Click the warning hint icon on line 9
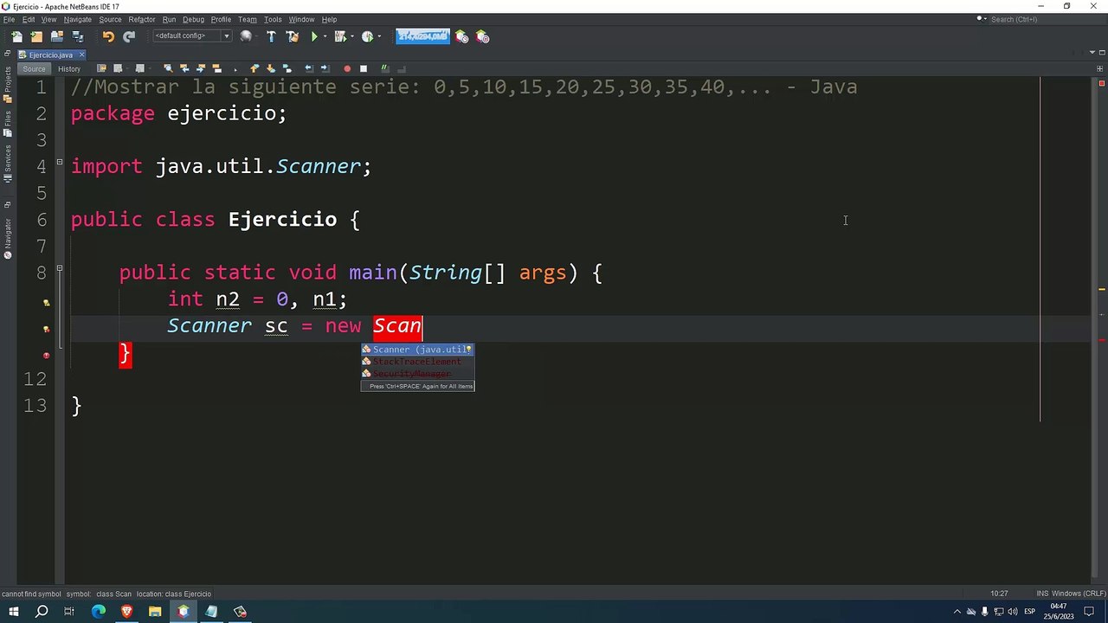The height and width of the screenshot is (623, 1108). coord(46,303)
